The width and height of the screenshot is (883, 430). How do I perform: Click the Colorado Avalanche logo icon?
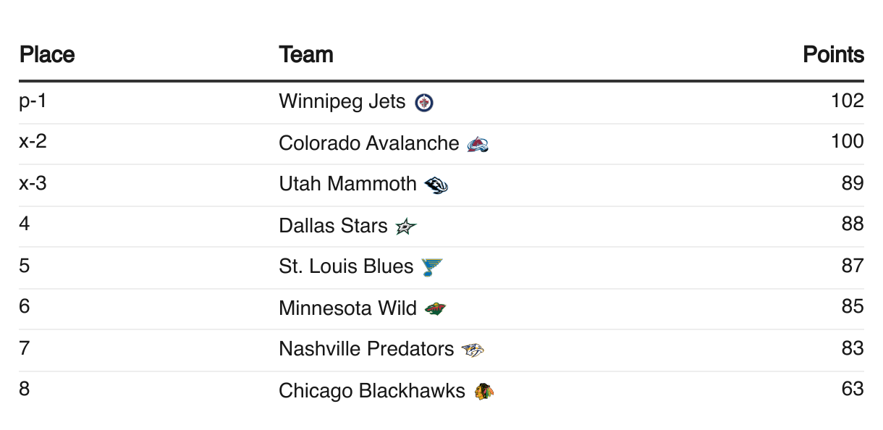(x=478, y=145)
